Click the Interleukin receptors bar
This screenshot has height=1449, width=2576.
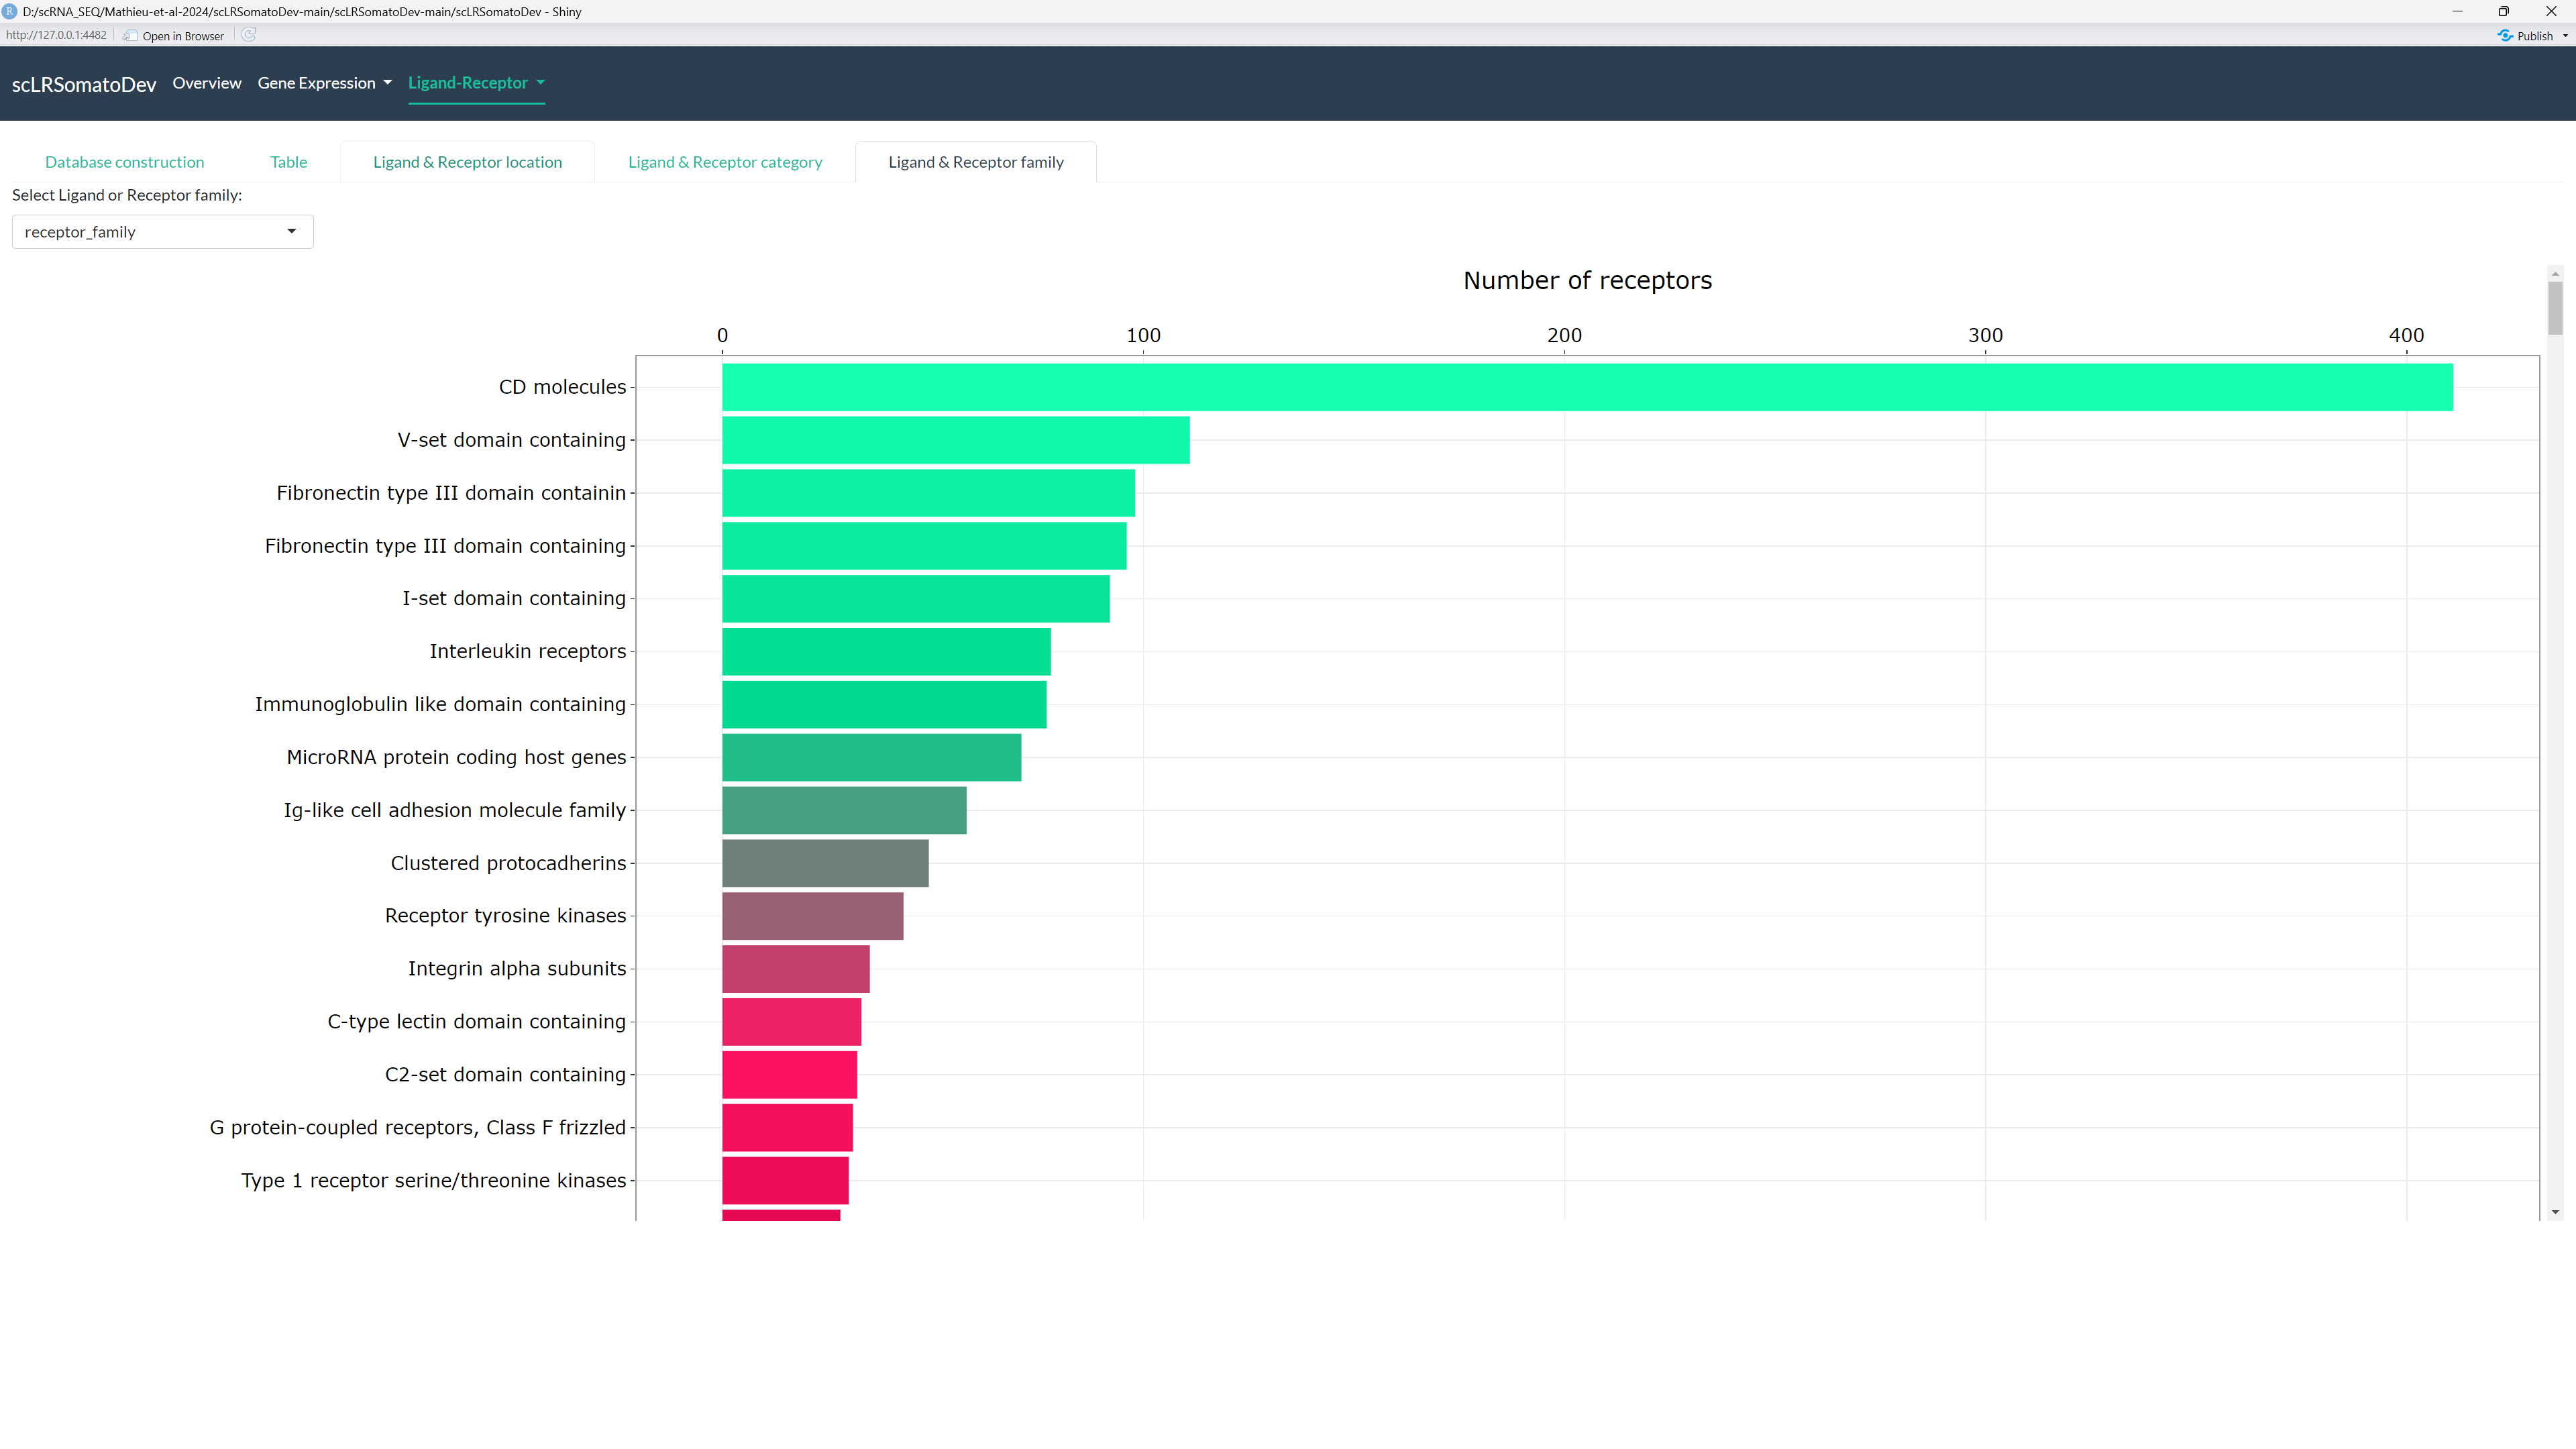point(885,652)
